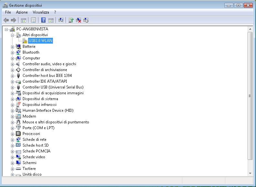This screenshot has width=256, height=187.
Task: Toggle the action pane toolbar icon
Action: pos(51,20)
